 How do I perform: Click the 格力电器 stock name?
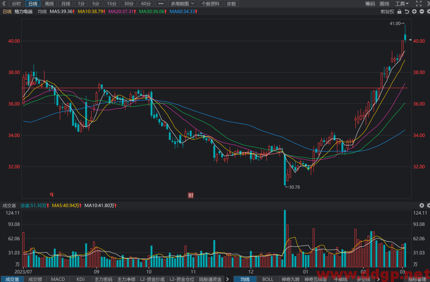coord(24,11)
